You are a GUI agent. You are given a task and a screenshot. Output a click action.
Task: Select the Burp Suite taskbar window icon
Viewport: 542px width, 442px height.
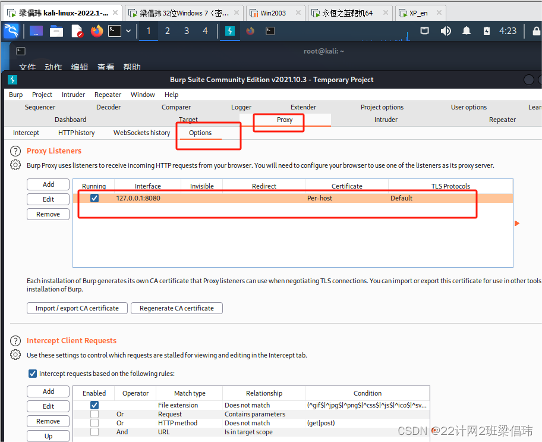[x=230, y=31]
